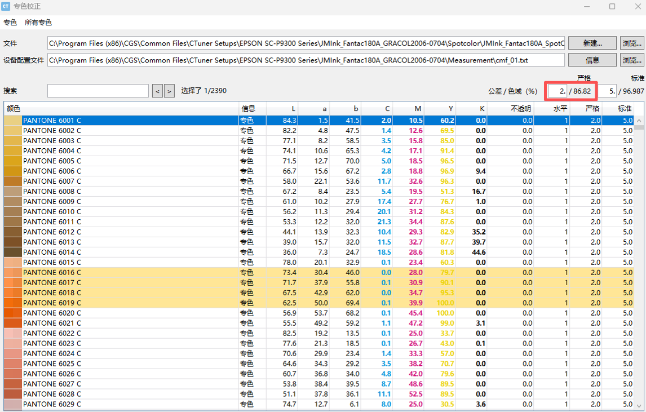Open the 专色 menu

click(x=10, y=22)
